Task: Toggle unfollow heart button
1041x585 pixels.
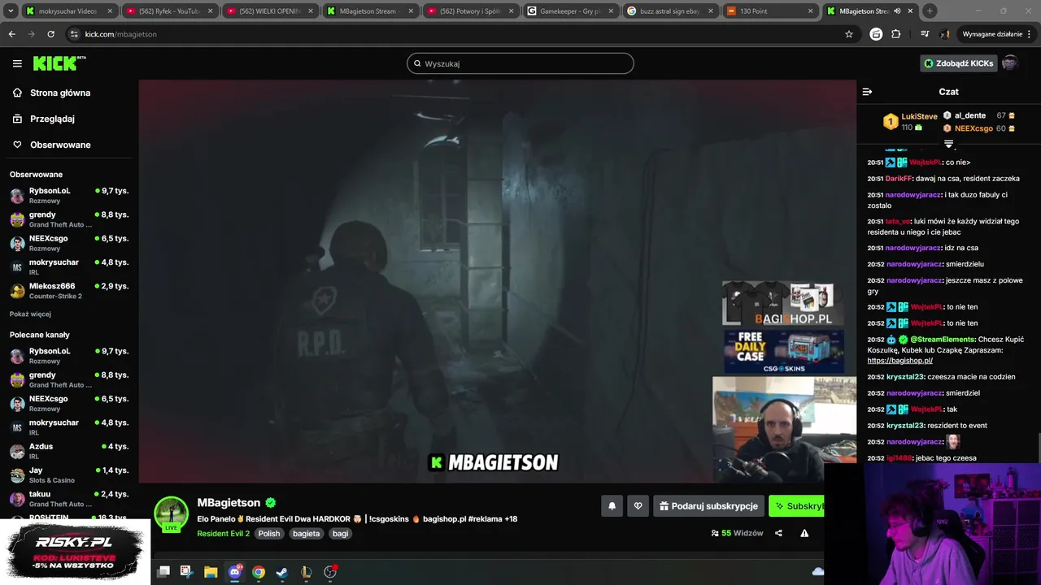Action: pos(638,506)
